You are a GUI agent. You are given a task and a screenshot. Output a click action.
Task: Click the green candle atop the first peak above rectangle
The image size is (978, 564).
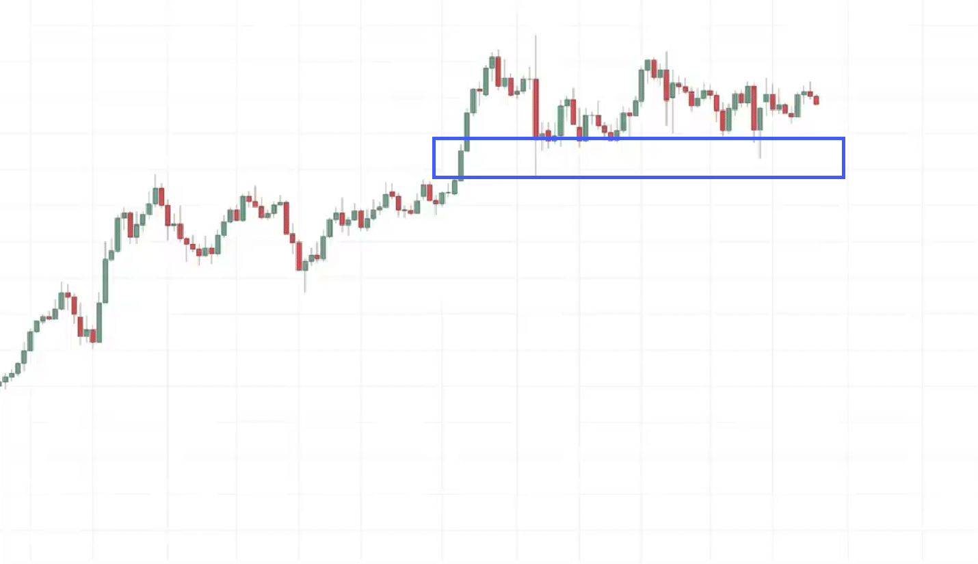point(492,62)
